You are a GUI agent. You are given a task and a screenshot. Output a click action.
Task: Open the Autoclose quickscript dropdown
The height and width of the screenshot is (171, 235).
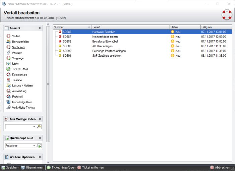click(34, 146)
